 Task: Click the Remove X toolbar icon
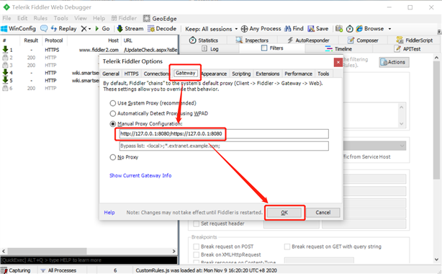(x=84, y=29)
